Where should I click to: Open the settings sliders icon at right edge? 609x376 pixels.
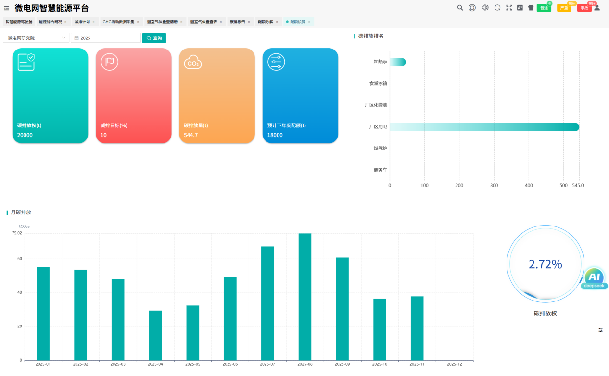(x=600, y=330)
